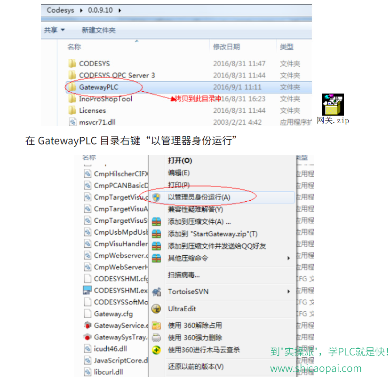Select the CODESYSHMI.cfg file row
The image size is (390, 377).
click(x=116, y=279)
